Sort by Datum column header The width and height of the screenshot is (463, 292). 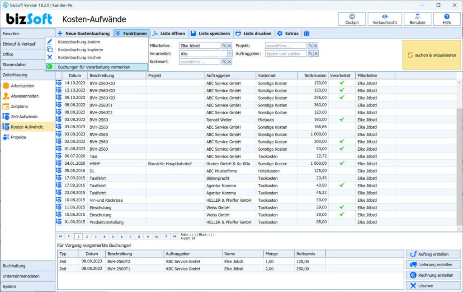[75, 76]
